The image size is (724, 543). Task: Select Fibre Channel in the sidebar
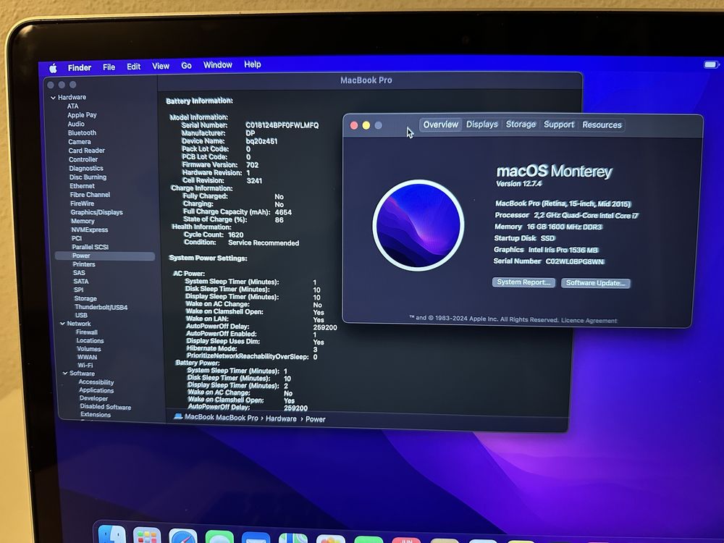tap(90, 194)
